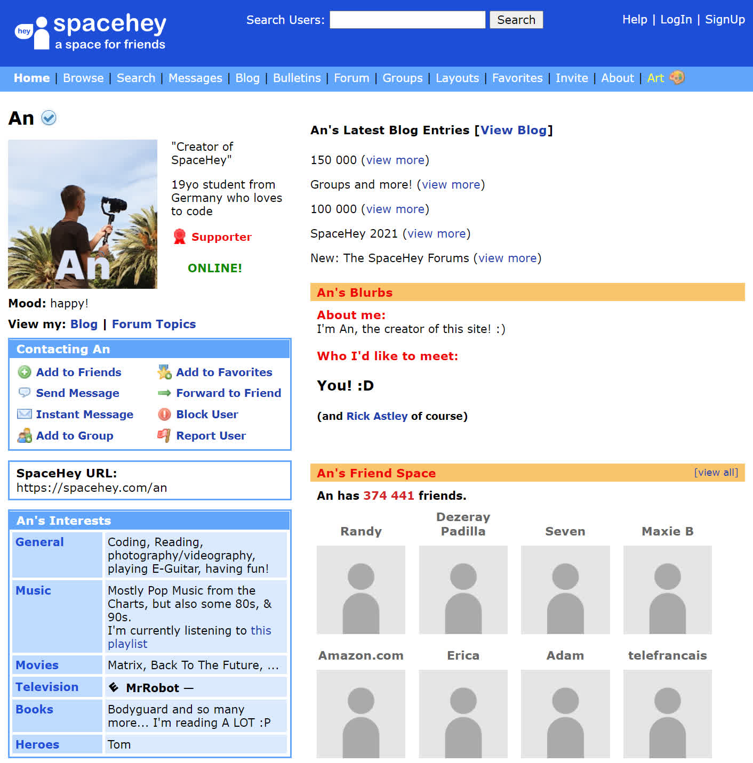The width and height of the screenshot is (753, 763).
Task: Click the red Supporter ribbon icon
Action: click(180, 237)
